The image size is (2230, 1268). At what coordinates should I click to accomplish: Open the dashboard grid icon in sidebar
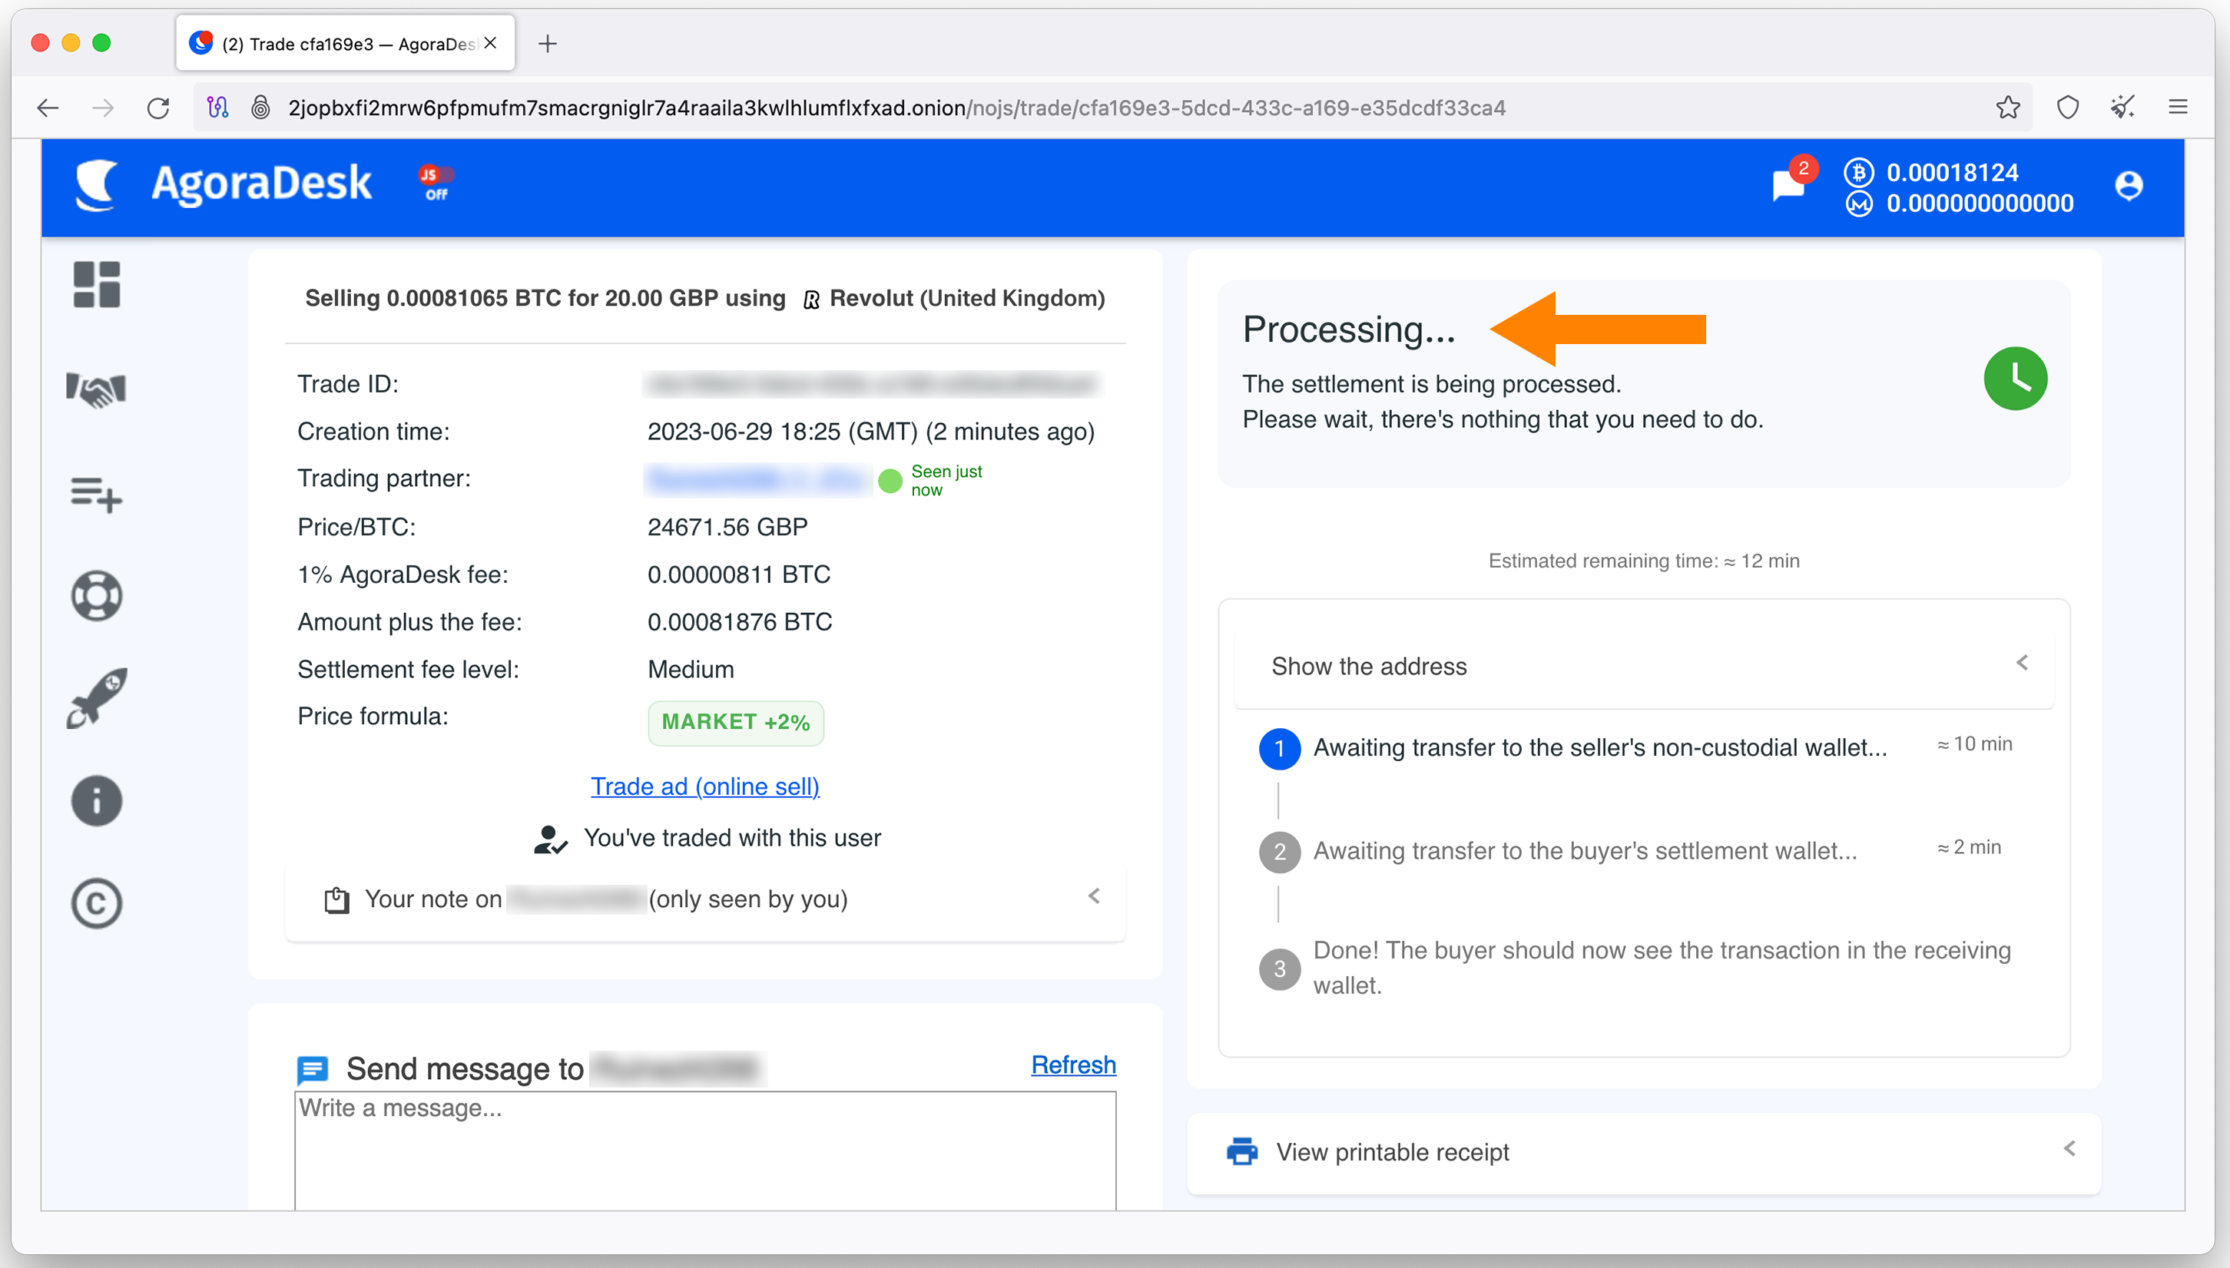(x=97, y=285)
